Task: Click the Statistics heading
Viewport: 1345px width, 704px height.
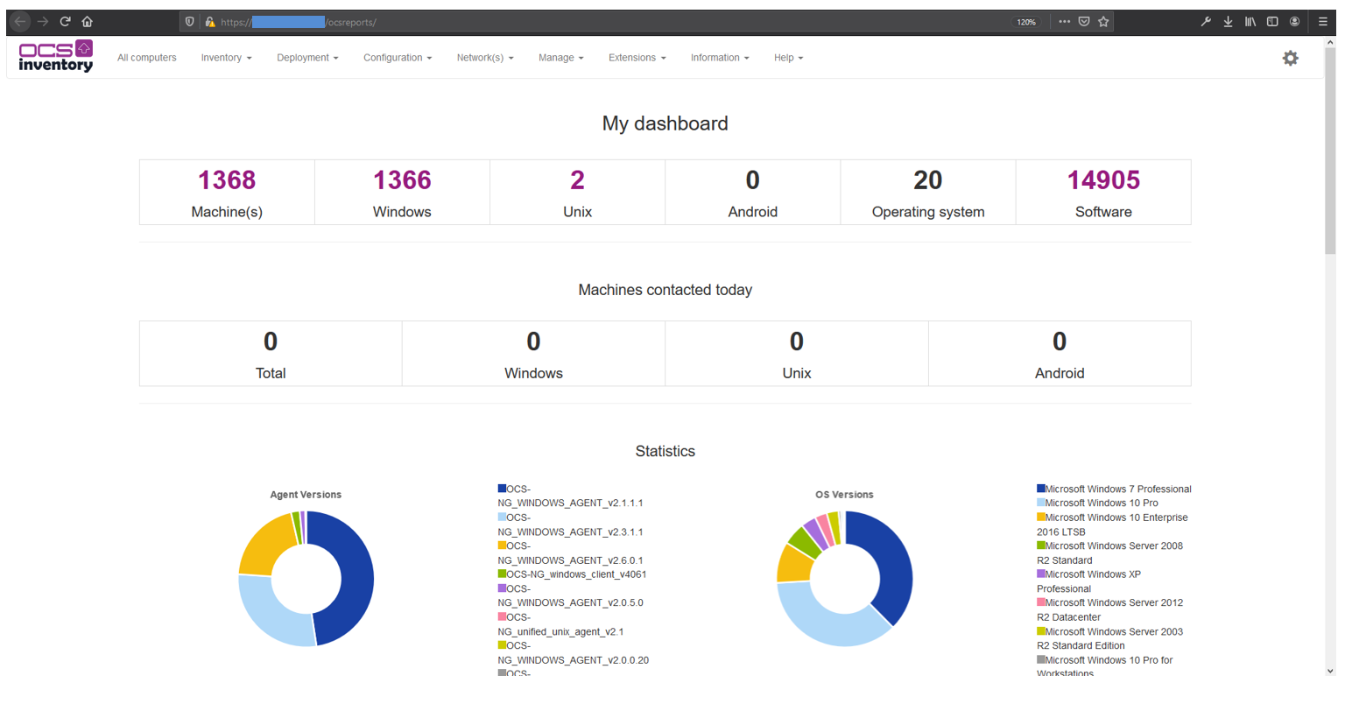Action: tap(665, 451)
